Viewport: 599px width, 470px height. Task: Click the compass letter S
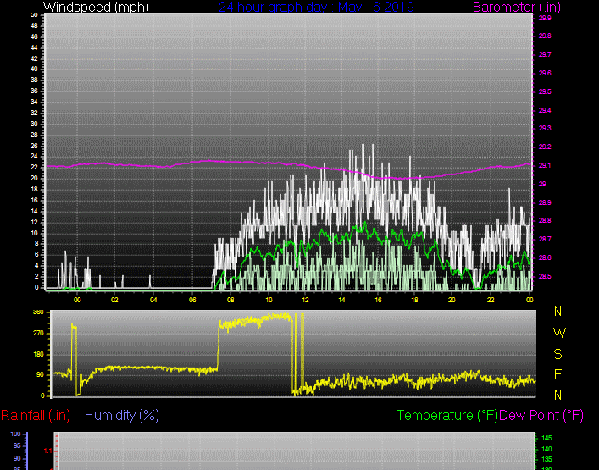(x=557, y=355)
